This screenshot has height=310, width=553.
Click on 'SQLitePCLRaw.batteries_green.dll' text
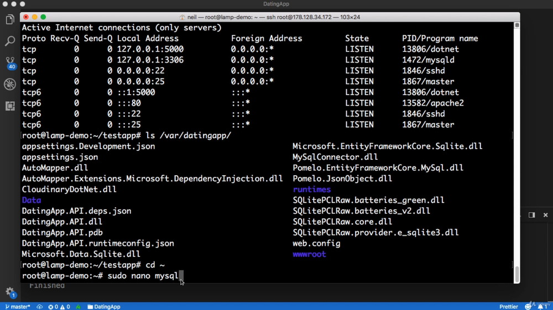pos(368,200)
